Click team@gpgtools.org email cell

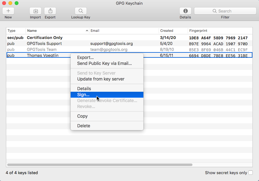pyautogui.click(x=109, y=50)
